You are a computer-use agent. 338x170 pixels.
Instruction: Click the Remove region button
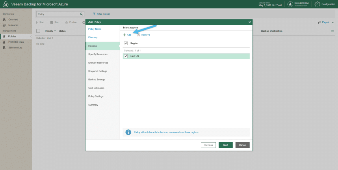[144, 35]
